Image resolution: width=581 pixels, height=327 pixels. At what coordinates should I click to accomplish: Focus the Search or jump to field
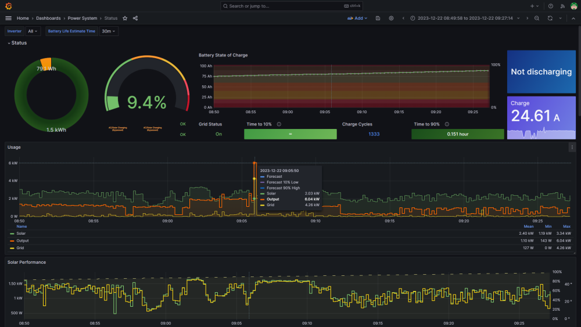pyautogui.click(x=291, y=6)
